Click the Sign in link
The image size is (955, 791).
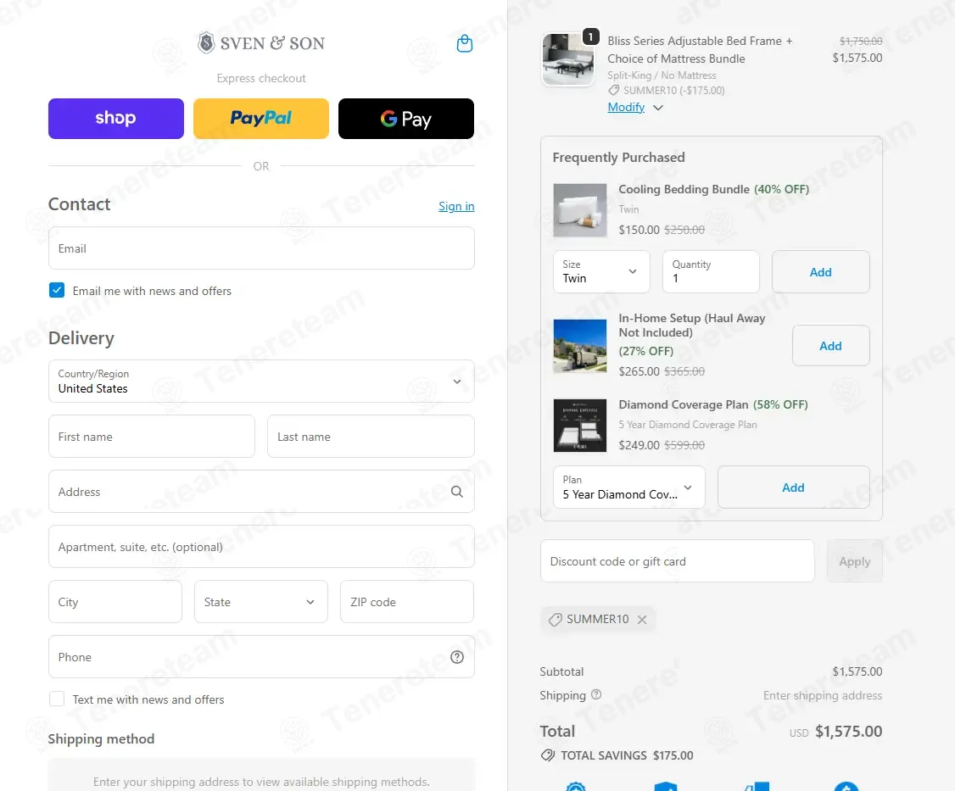[456, 206]
